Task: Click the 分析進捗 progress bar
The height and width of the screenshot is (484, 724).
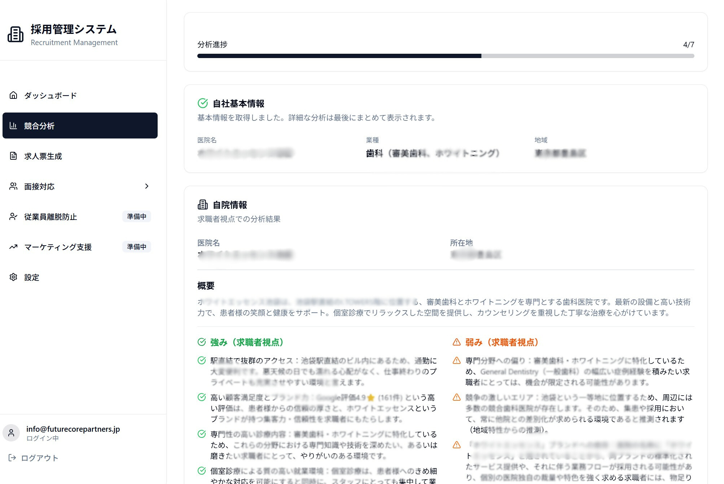Action: pyautogui.click(x=446, y=56)
